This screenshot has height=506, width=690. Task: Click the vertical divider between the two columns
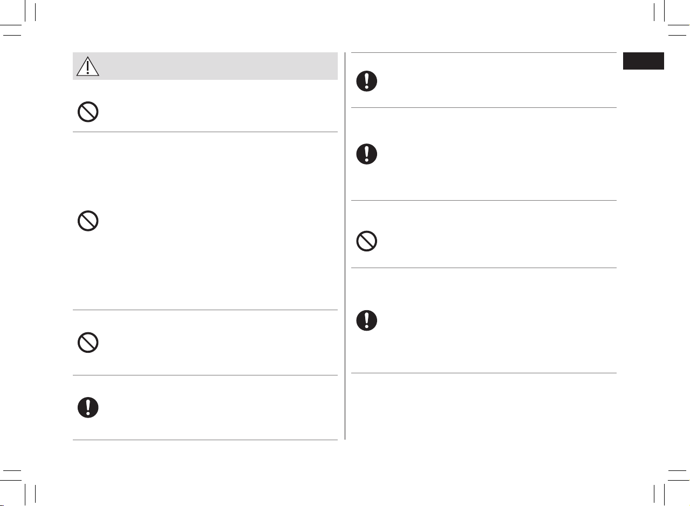pyautogui.click(x=345, y=246)
